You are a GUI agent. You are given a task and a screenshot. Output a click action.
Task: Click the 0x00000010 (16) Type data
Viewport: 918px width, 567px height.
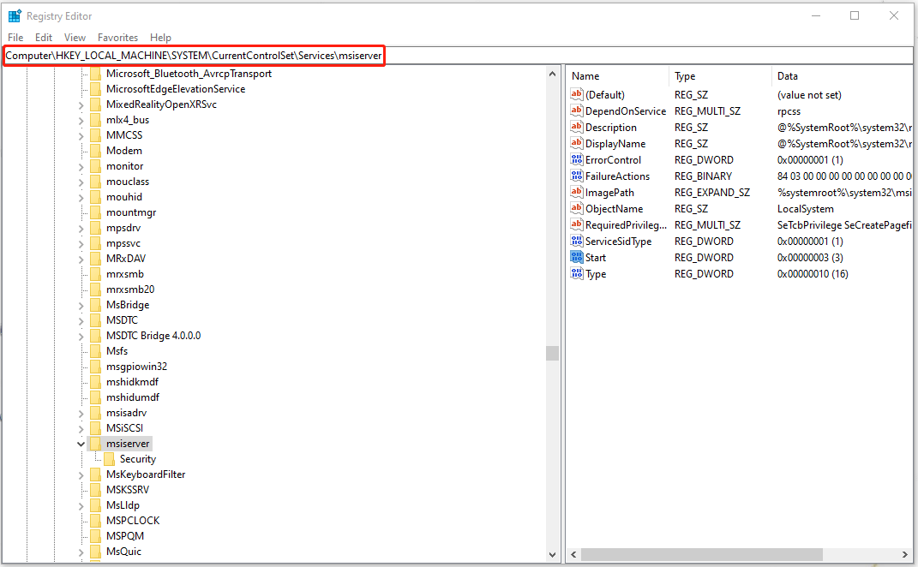(813, 274)
